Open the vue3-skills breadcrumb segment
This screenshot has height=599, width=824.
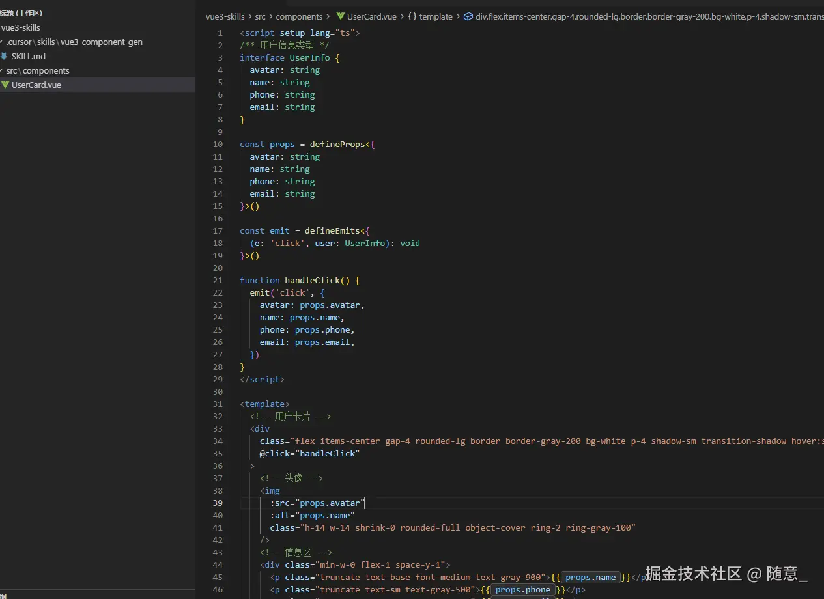[225, 16]
